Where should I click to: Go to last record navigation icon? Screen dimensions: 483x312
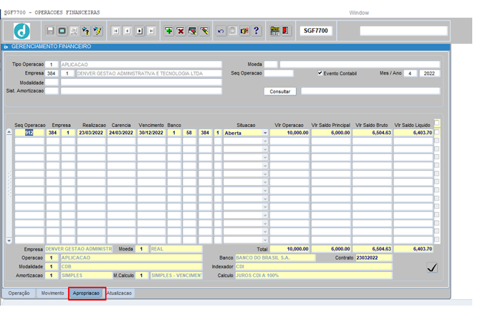(x=151, y=31)
